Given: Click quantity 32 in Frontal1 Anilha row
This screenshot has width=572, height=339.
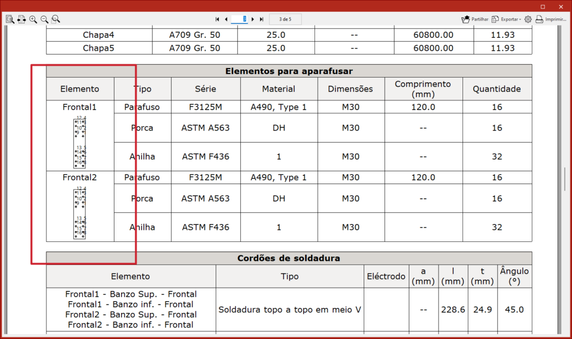Looking at the screenshot, I should [x=497, y=157].
